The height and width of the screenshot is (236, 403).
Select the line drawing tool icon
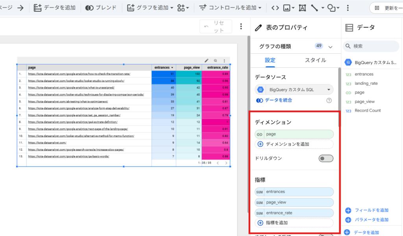tap(315, 7)
